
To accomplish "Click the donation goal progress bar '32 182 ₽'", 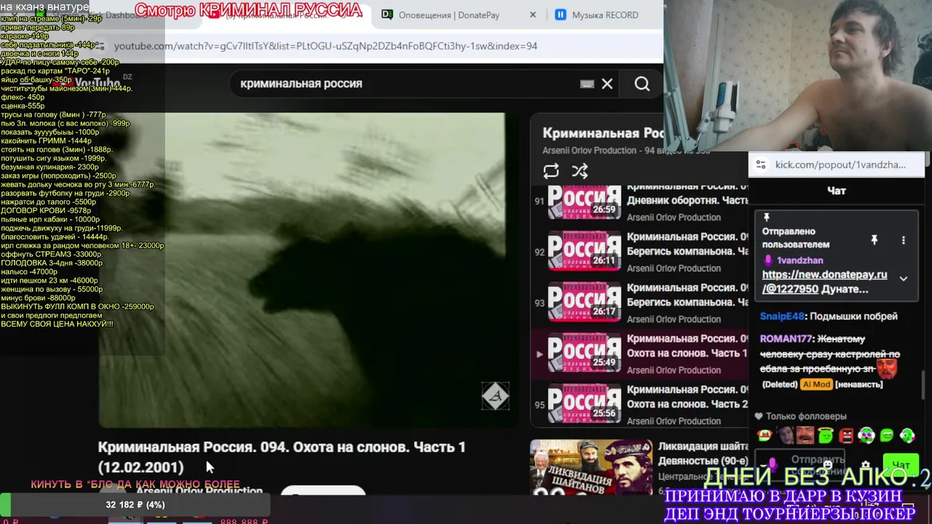I will [135, 504].
